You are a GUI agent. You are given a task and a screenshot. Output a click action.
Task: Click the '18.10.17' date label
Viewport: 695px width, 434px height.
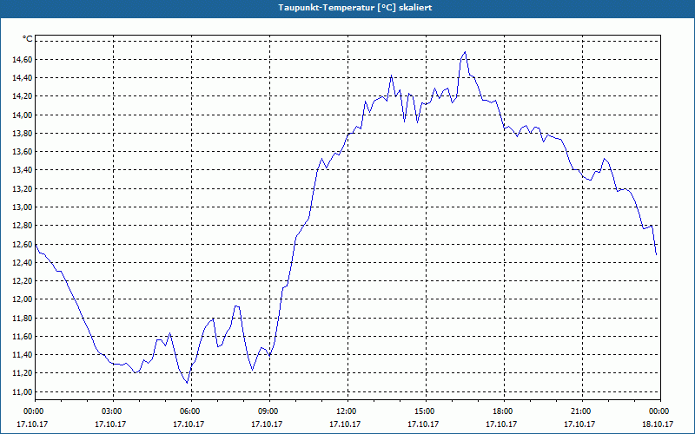point(658,424)
